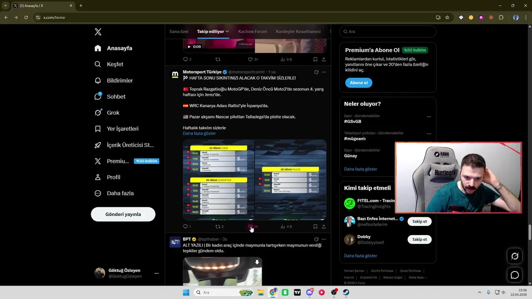Open left race schedule image

219,179
